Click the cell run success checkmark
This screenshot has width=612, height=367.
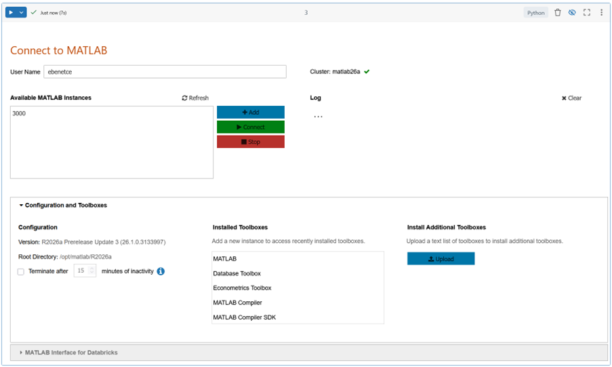pyautogui.click(x=34, y=12)
